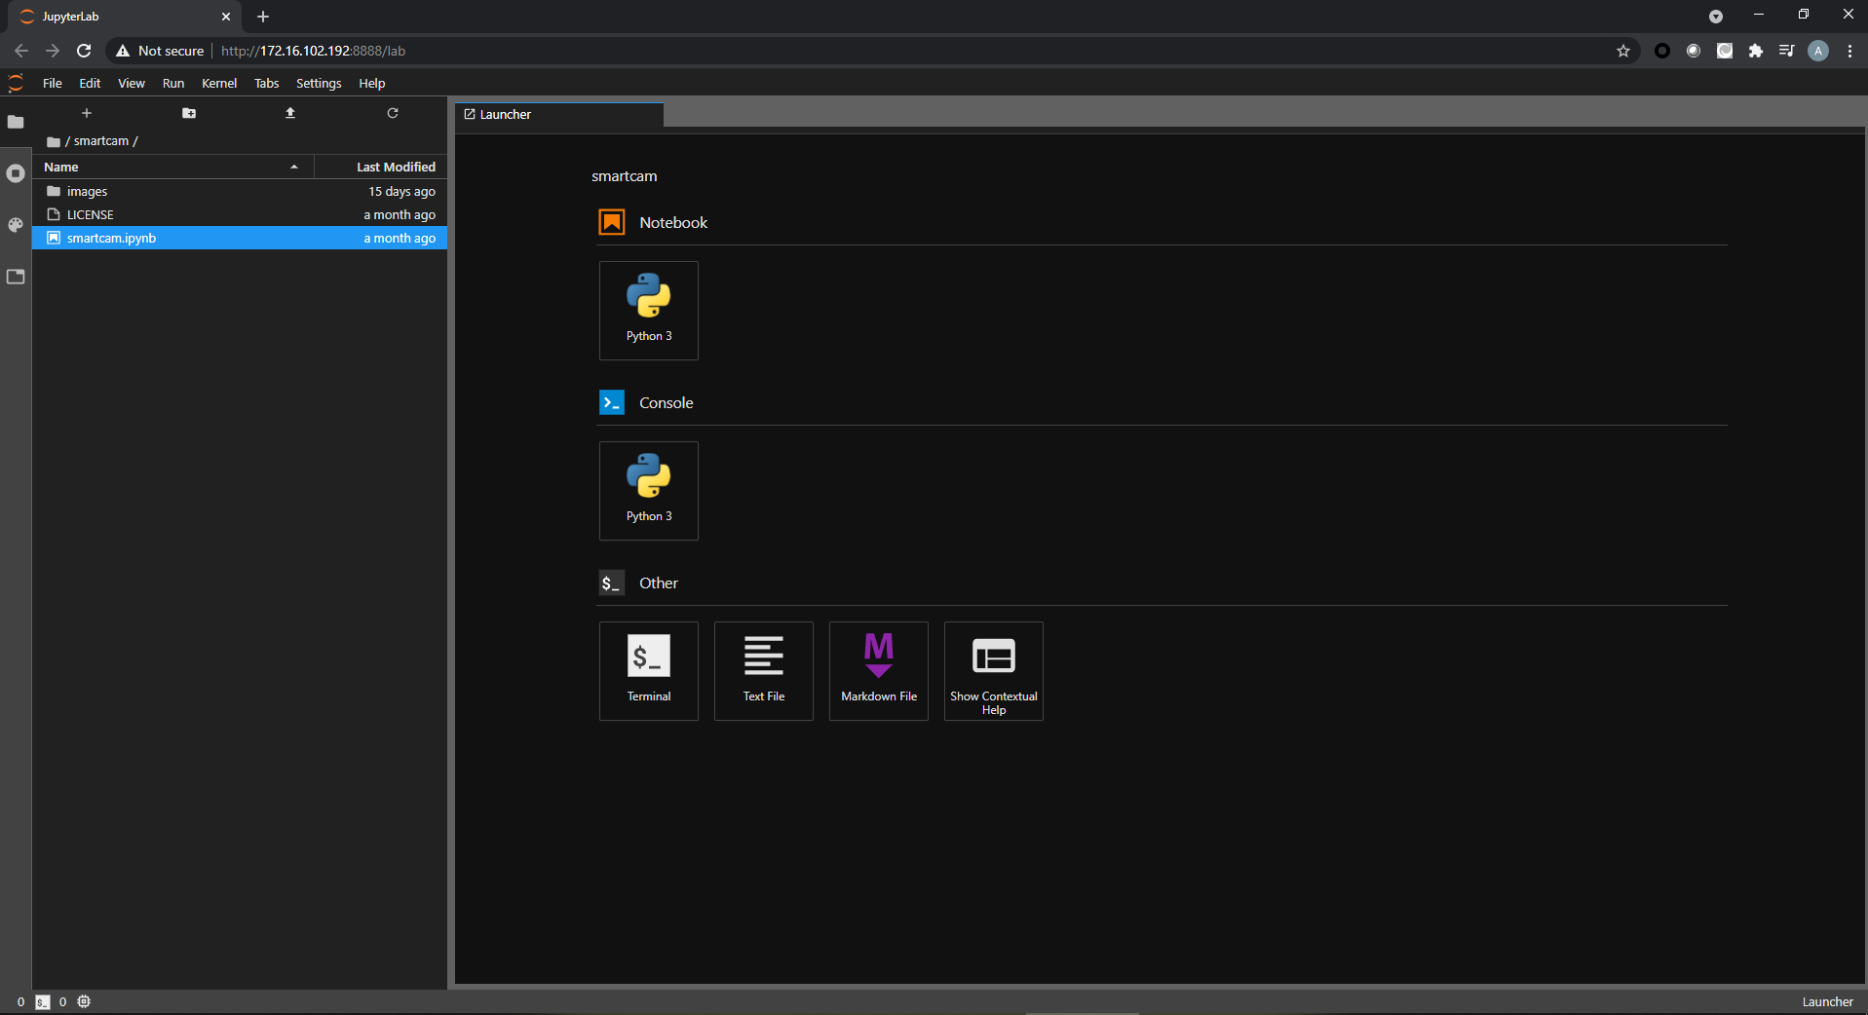Viewport: 1868px width, 1015px height.
Task: Reverse the Name column sort order
Action: (60, 167)
